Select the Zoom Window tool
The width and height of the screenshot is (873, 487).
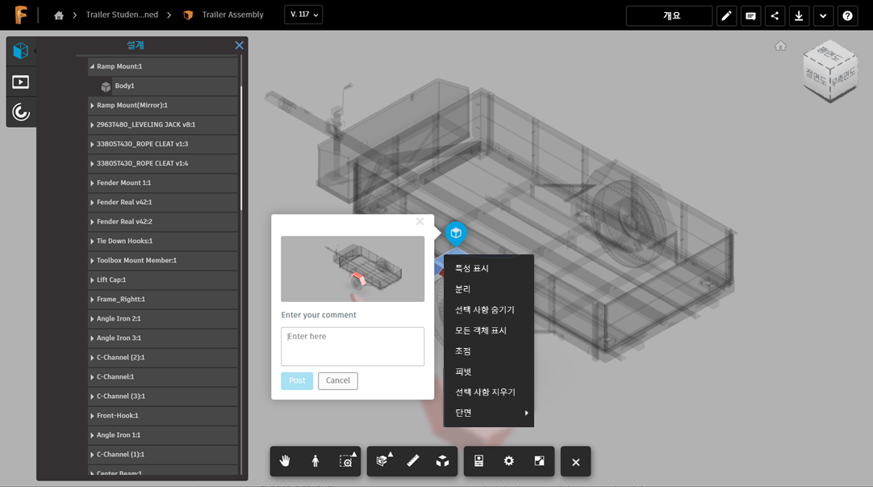(347, 460)
